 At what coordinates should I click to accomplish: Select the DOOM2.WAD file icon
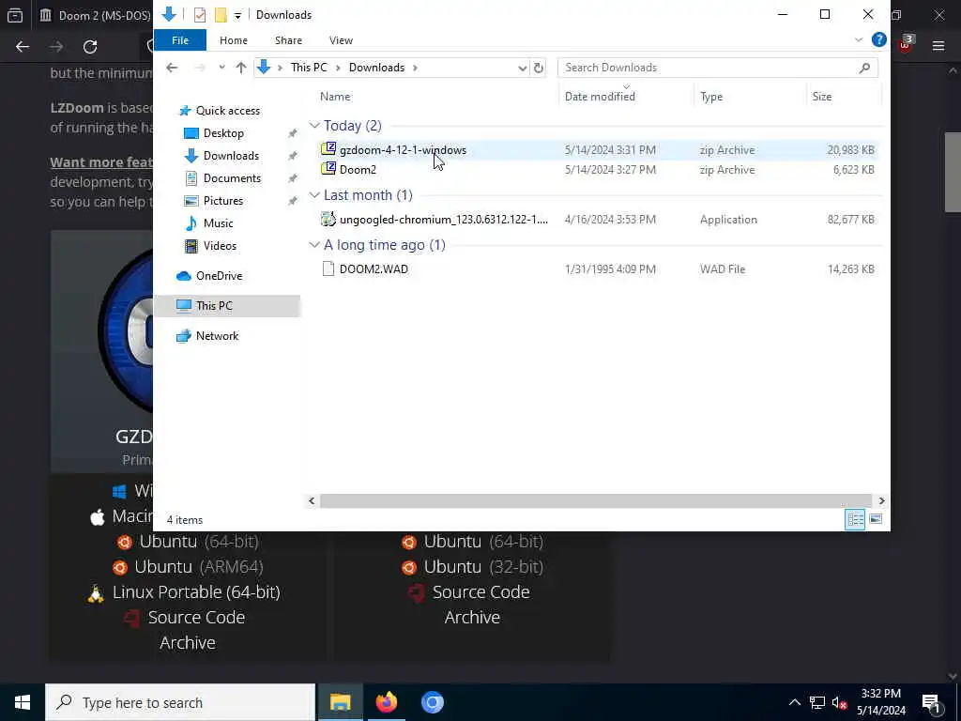tap(328, 268)
